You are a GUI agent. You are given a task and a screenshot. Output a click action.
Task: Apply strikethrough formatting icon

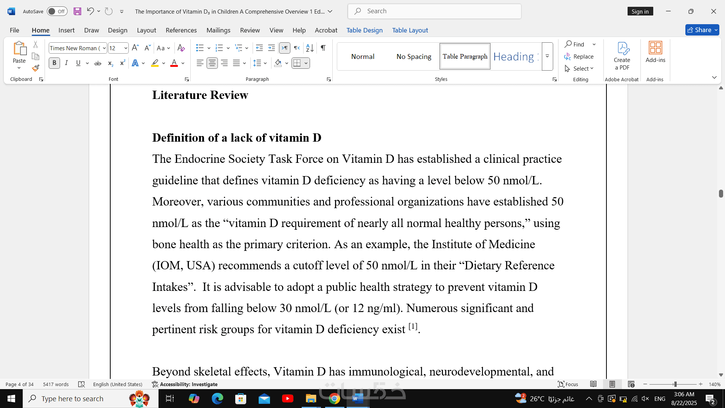point(97,63)
